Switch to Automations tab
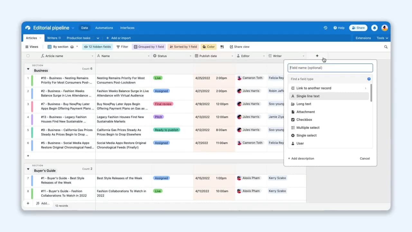 click(104, 28)
